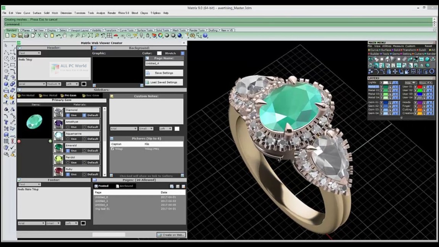Toggle Default for Diamond material
Screen dimensions: 439x247
[84, 115]
